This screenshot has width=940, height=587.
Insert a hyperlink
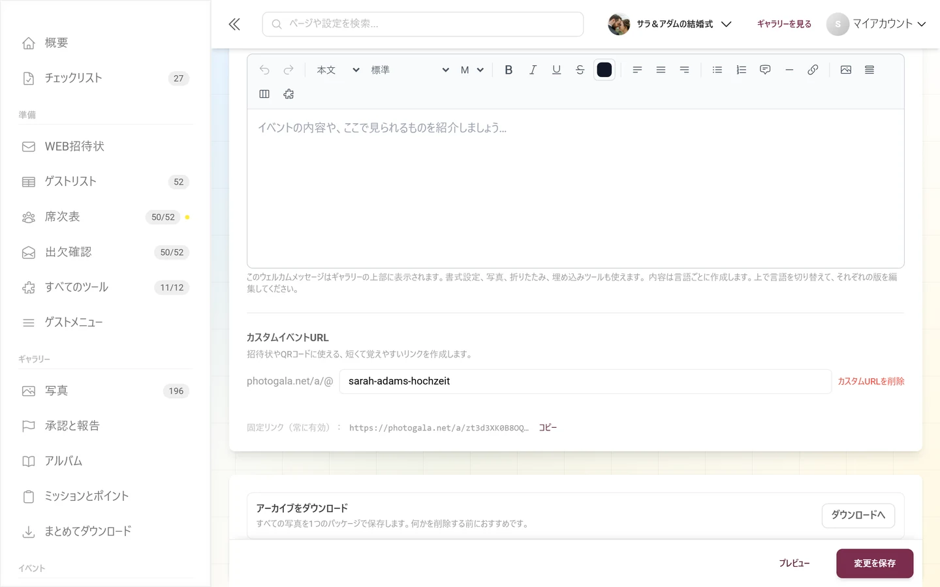[x=813, y=70]
